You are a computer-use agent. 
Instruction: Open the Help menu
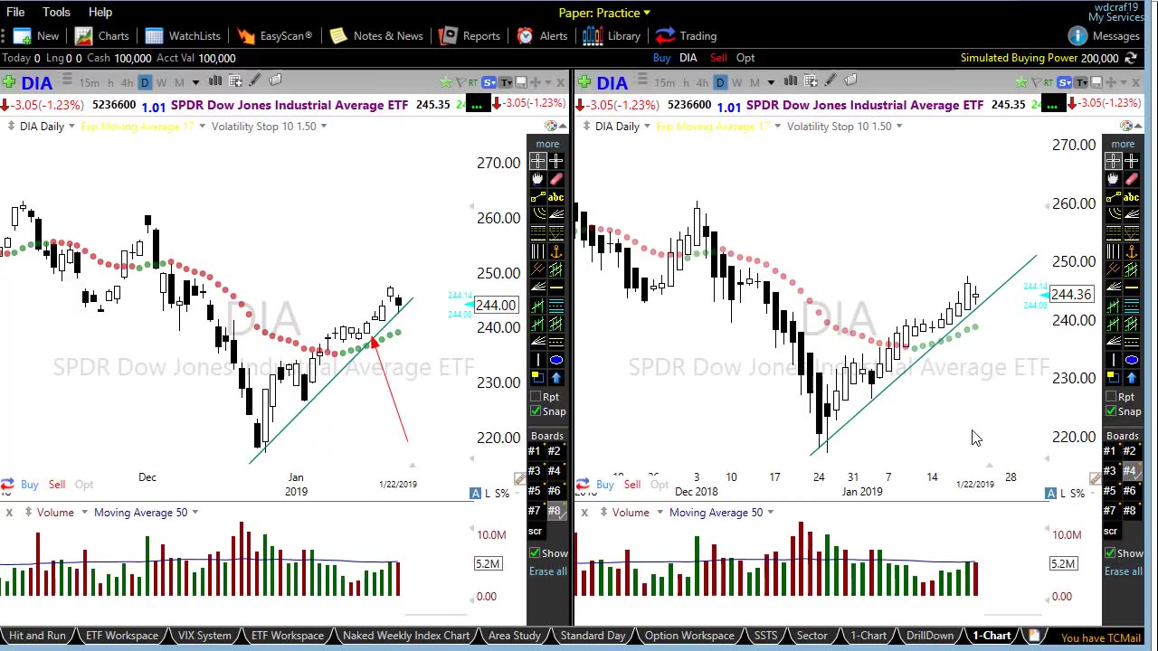[100, 13]
